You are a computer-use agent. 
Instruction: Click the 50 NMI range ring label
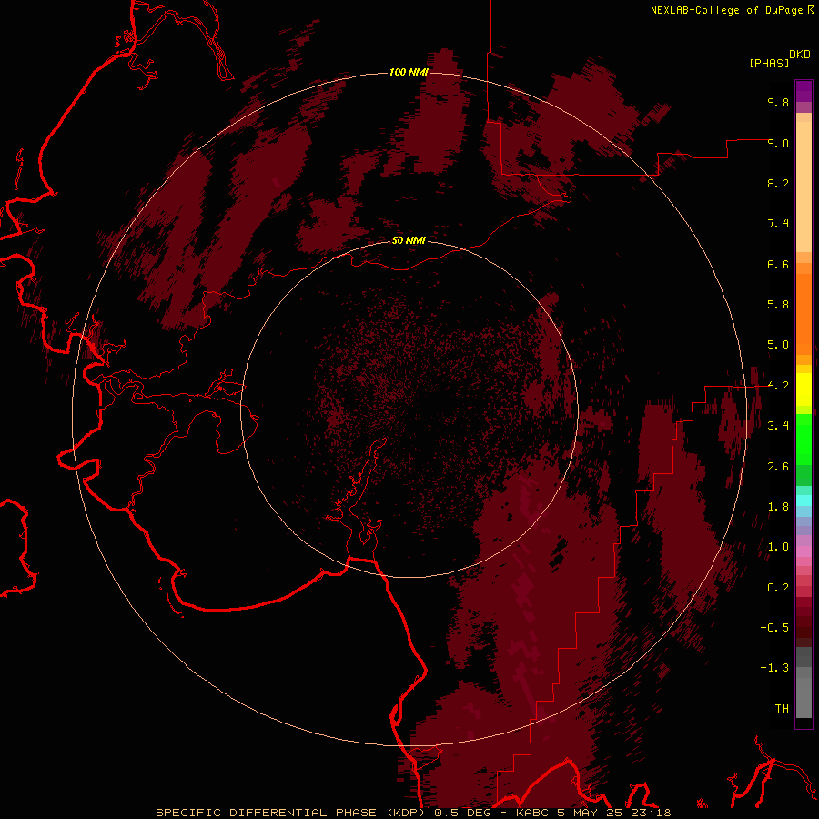(x=409, y=240)
